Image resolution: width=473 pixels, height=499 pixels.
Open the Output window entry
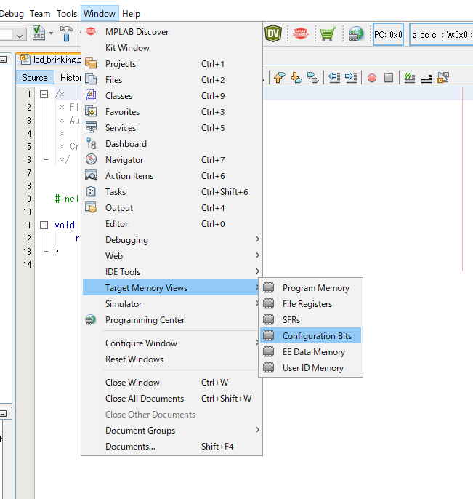pyautogui.click(x=172, y=208)
